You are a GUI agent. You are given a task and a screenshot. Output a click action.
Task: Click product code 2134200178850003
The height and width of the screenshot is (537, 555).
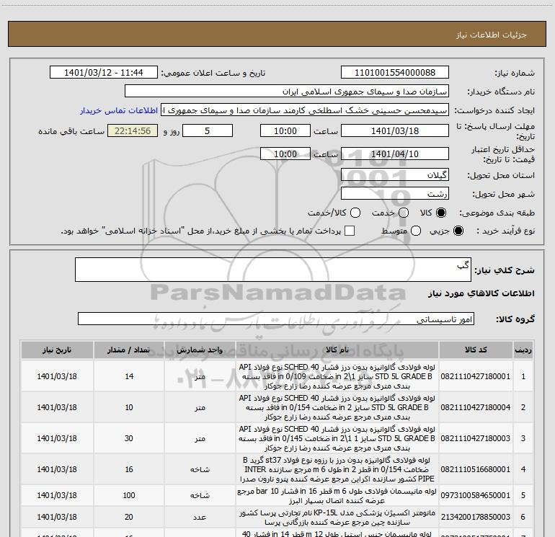coord(476,517)
